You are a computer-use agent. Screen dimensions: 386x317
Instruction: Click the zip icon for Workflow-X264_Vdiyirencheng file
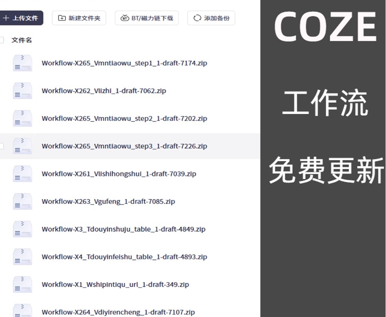click(x=22, y=311)
